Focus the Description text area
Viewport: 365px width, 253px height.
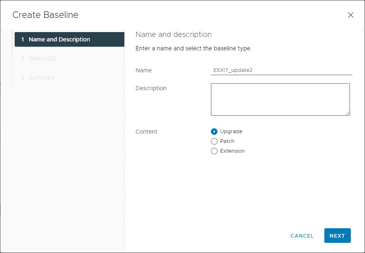point(280,99)
